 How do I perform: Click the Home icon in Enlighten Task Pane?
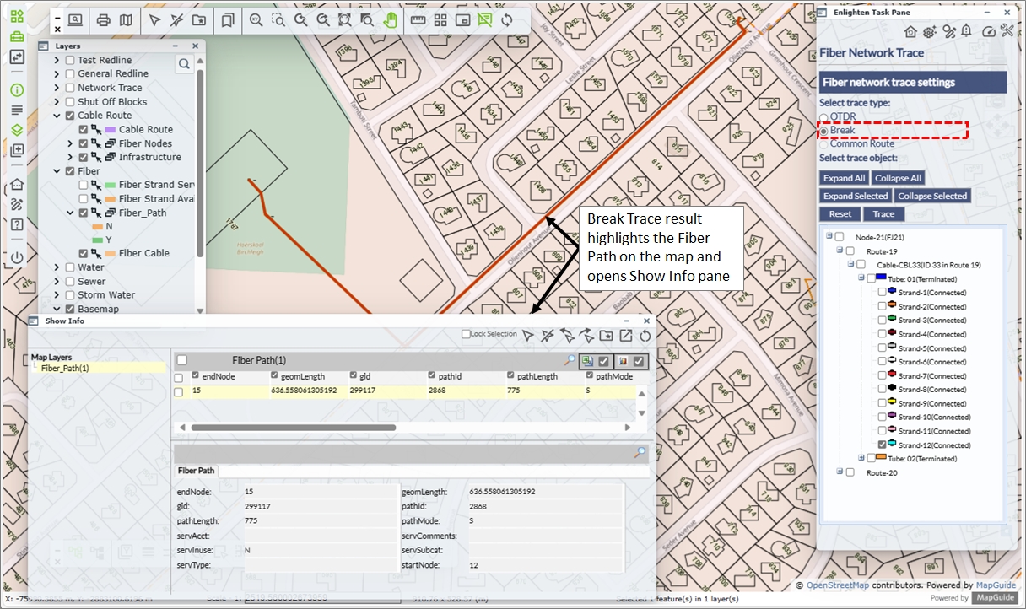tap(910, 31)
